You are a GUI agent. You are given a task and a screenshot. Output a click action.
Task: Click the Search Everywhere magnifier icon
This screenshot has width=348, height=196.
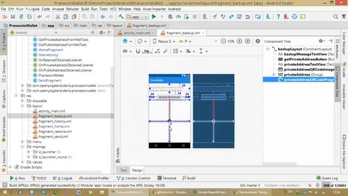[x=335, y=17]
